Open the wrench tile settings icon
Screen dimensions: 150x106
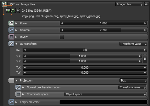point(18,11)
